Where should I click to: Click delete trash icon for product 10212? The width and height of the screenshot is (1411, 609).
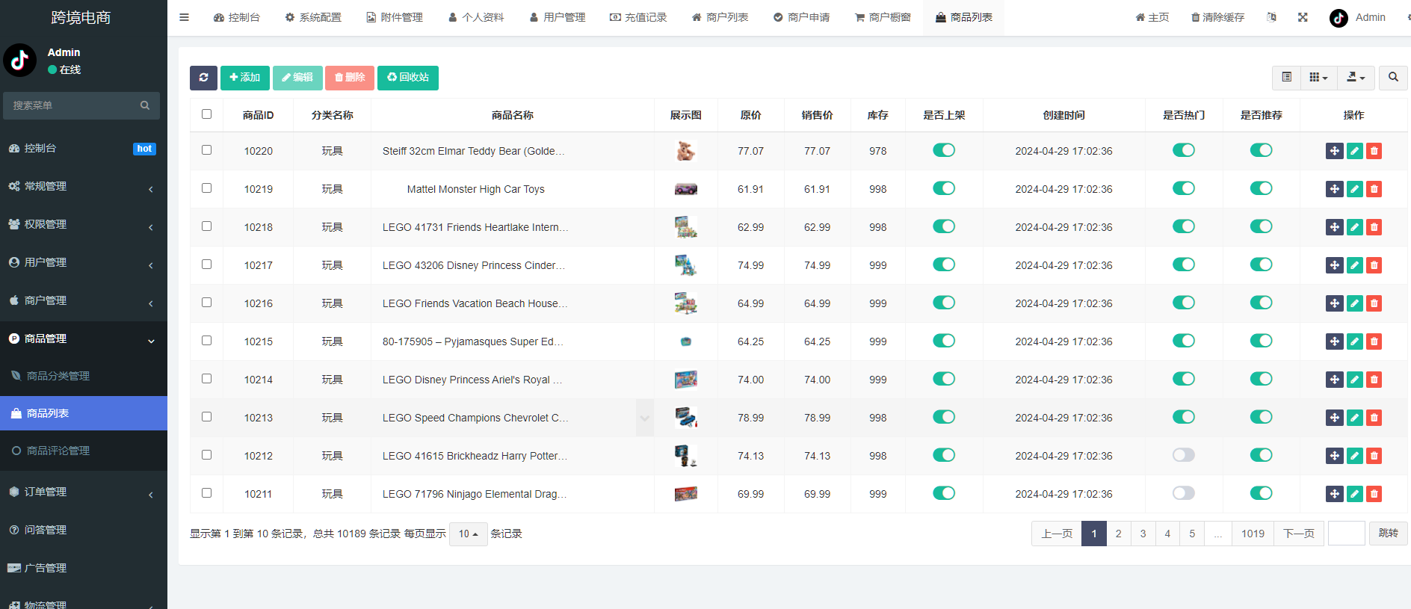(1374, 456)
